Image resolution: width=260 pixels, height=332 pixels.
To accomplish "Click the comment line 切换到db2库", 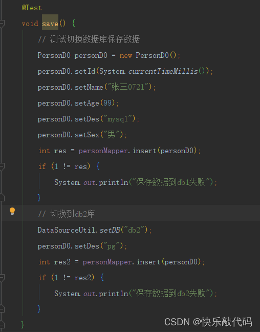I will click(66, 214).
